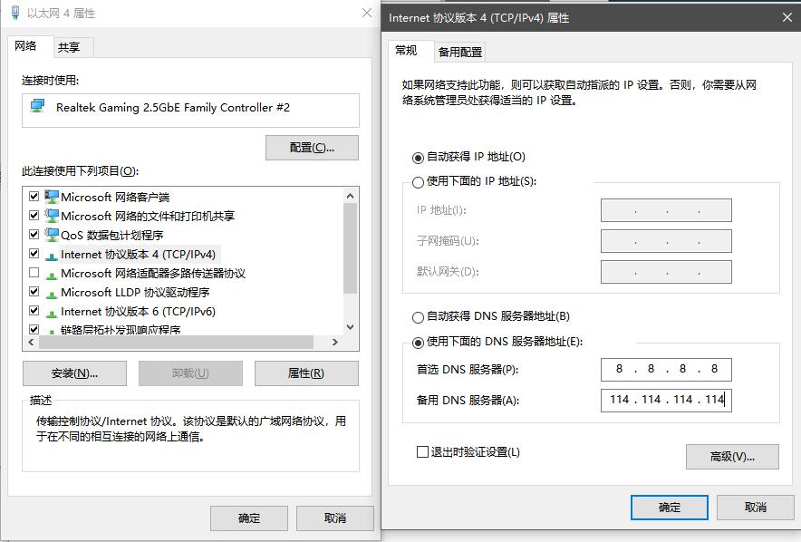Click the Internet 协议版本 4 (TCP/IPv4) icon
This screenshot has height=542, width=801.
52,254
